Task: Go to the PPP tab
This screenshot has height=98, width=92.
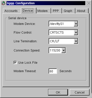Action: coord(56,11)
